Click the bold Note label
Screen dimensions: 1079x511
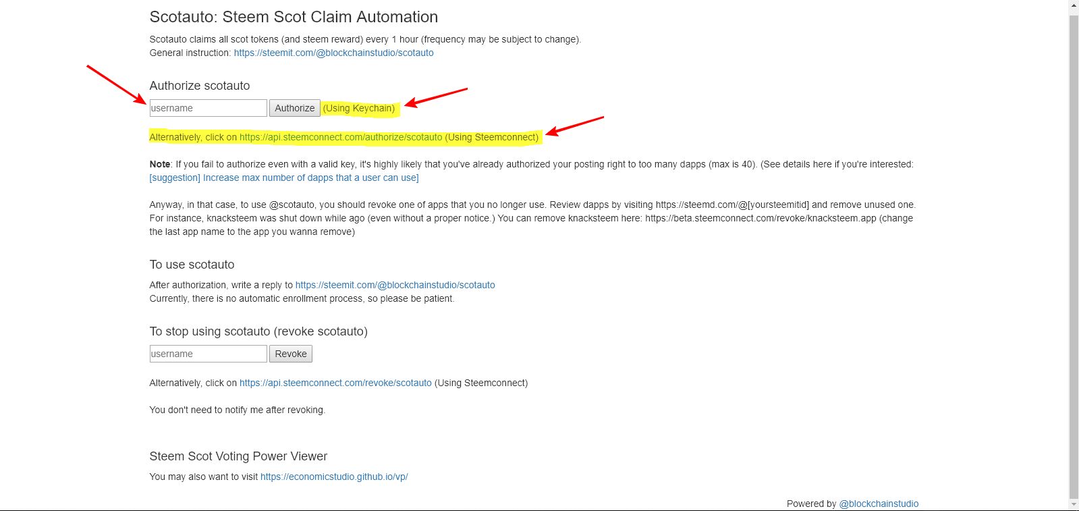[160, 164]
